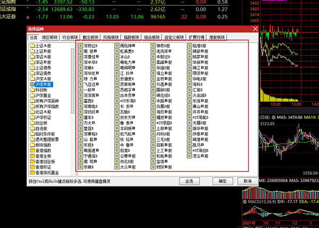The image size is (319, 228).
Task: Click the stock icon beside 飞亚达B
Action: [81, 84]
